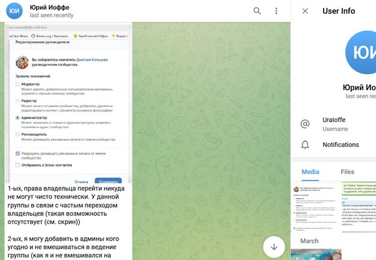Open the first media thumbnail in grid
The image size is (376, 260).
(x=316, y=206)
